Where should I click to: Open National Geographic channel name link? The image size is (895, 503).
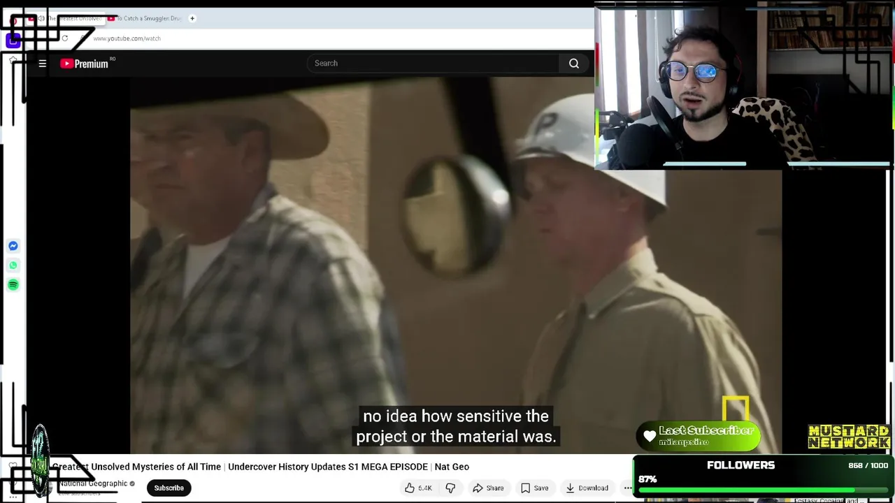[93, 483]
